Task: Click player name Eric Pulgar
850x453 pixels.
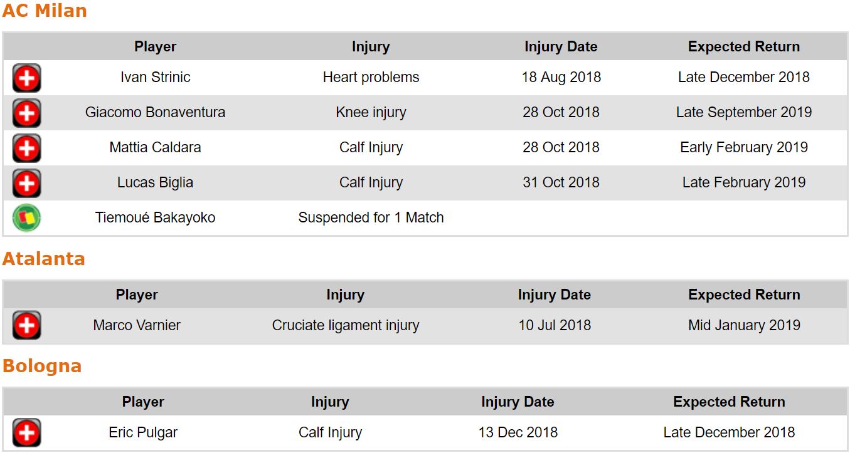Action: pos(143,433)
